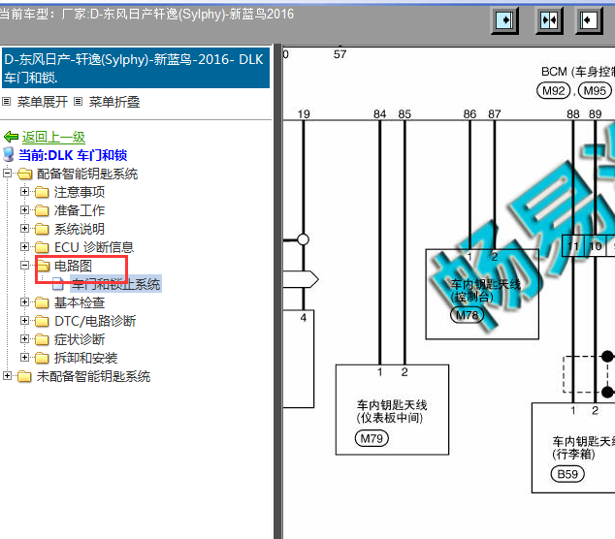Click the folder icon next to 准备工作
Screen dimensions: 615x539
click(42, 210)
